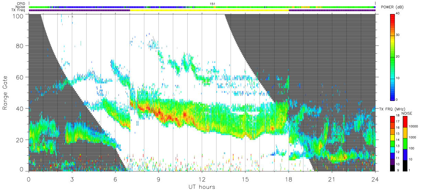Click the Noise row label
Viewport: 422px width, 194px height.
21,7
